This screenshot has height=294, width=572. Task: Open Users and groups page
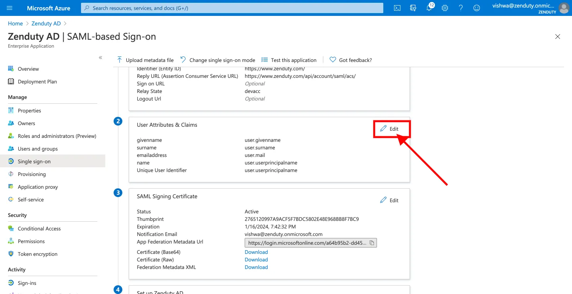coord(38,149)
